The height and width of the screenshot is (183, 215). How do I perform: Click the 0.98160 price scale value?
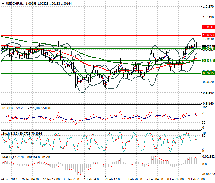tap(208, 104)
